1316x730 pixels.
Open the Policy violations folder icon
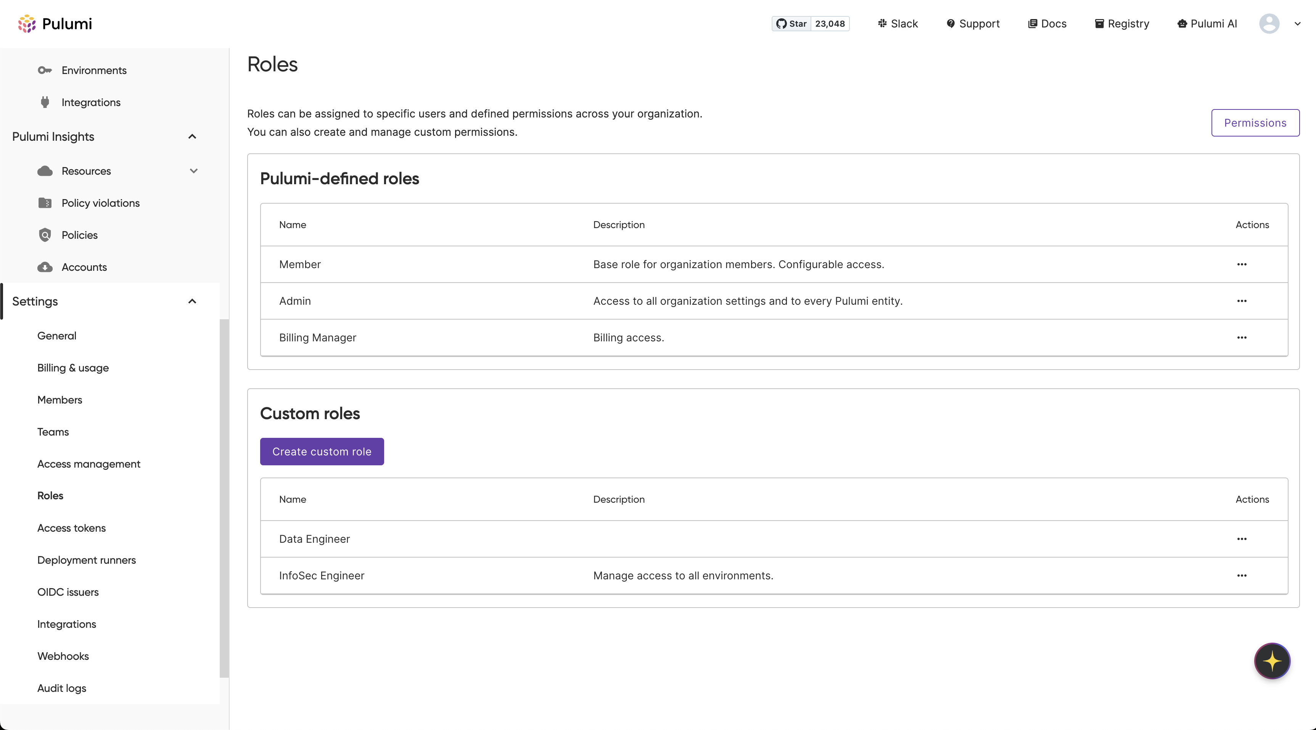pyautogui.click(x=45, y=203)
